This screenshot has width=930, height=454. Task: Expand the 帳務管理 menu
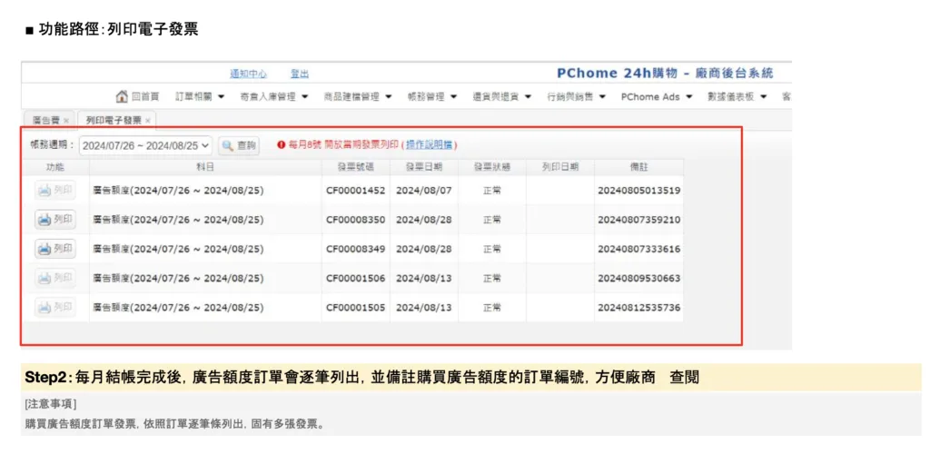click(433, 97)
